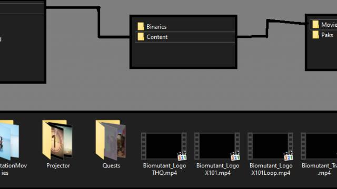Image resolution: width=337 pixels, height=189 pixels.
Task: Click the Biomutant_LogoX101Loop.mp4 file name
Action: click(271, 169)
